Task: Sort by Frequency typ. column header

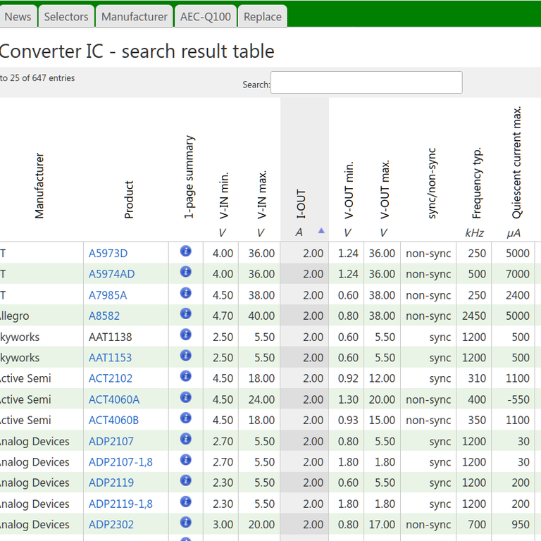Action: click(476, 183)
